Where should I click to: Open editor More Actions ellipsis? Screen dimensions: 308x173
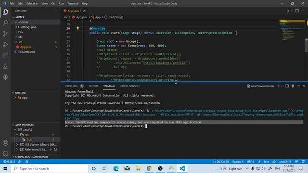(x=303, y=11)
